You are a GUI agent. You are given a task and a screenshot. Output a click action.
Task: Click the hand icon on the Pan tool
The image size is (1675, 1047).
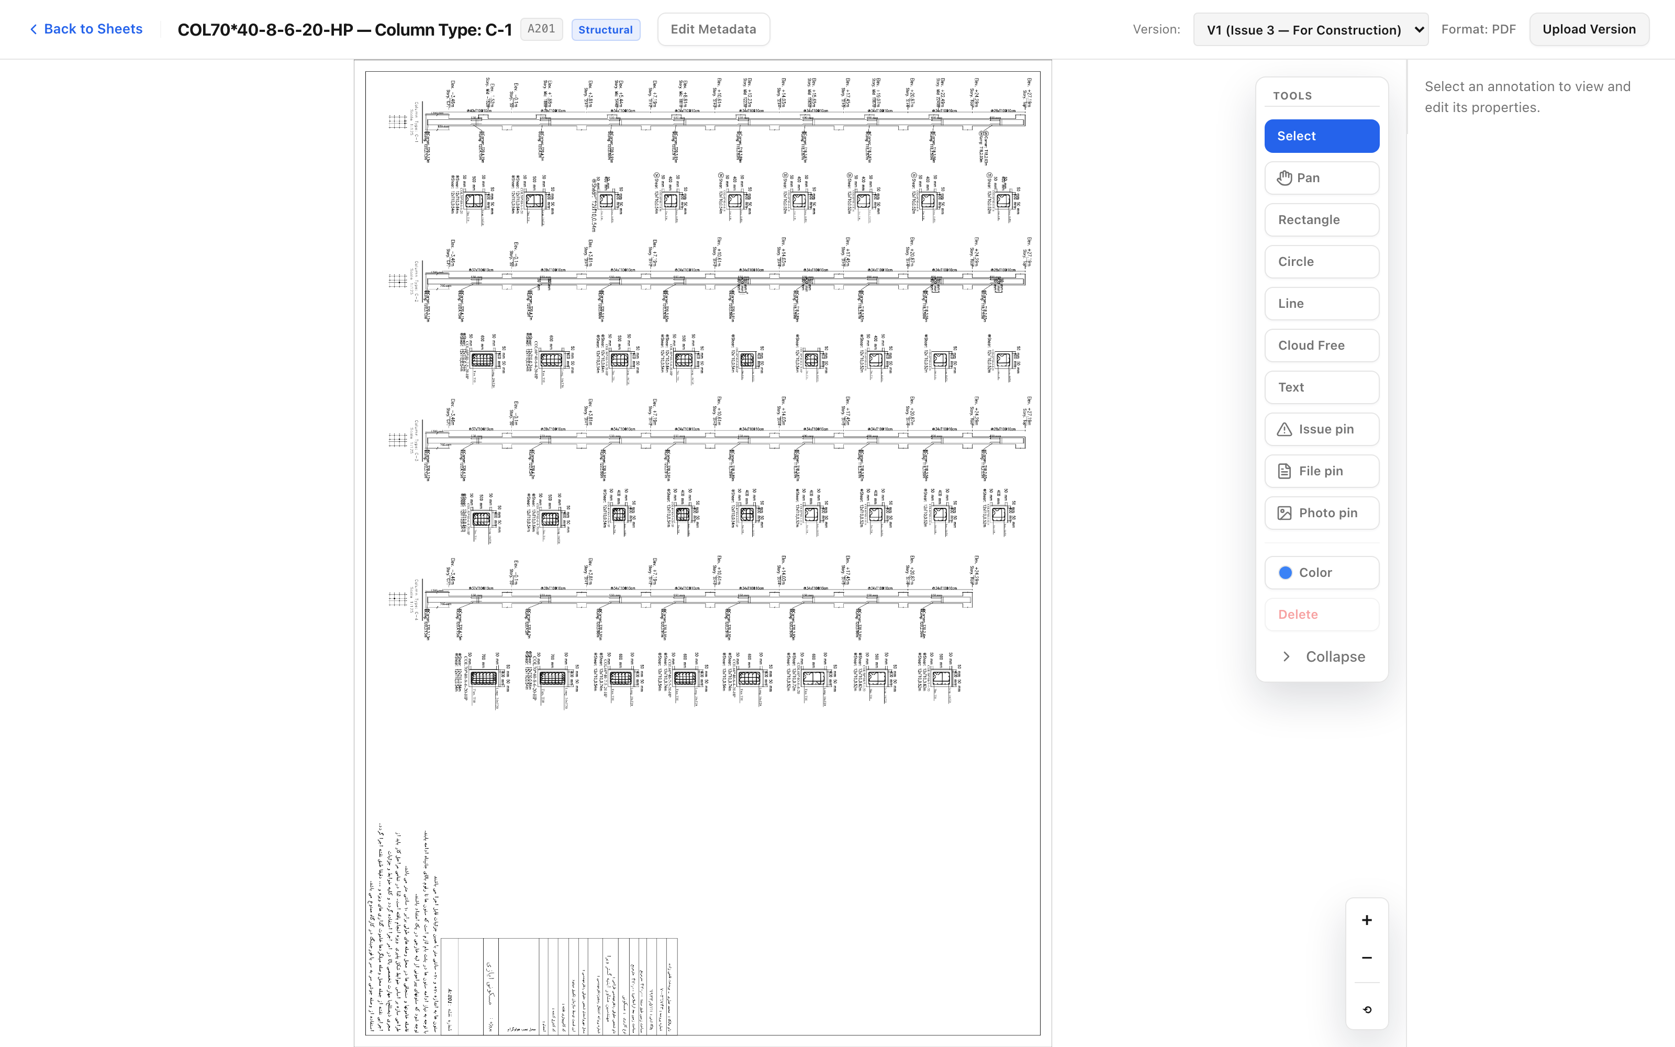[x=1284, y=178]
